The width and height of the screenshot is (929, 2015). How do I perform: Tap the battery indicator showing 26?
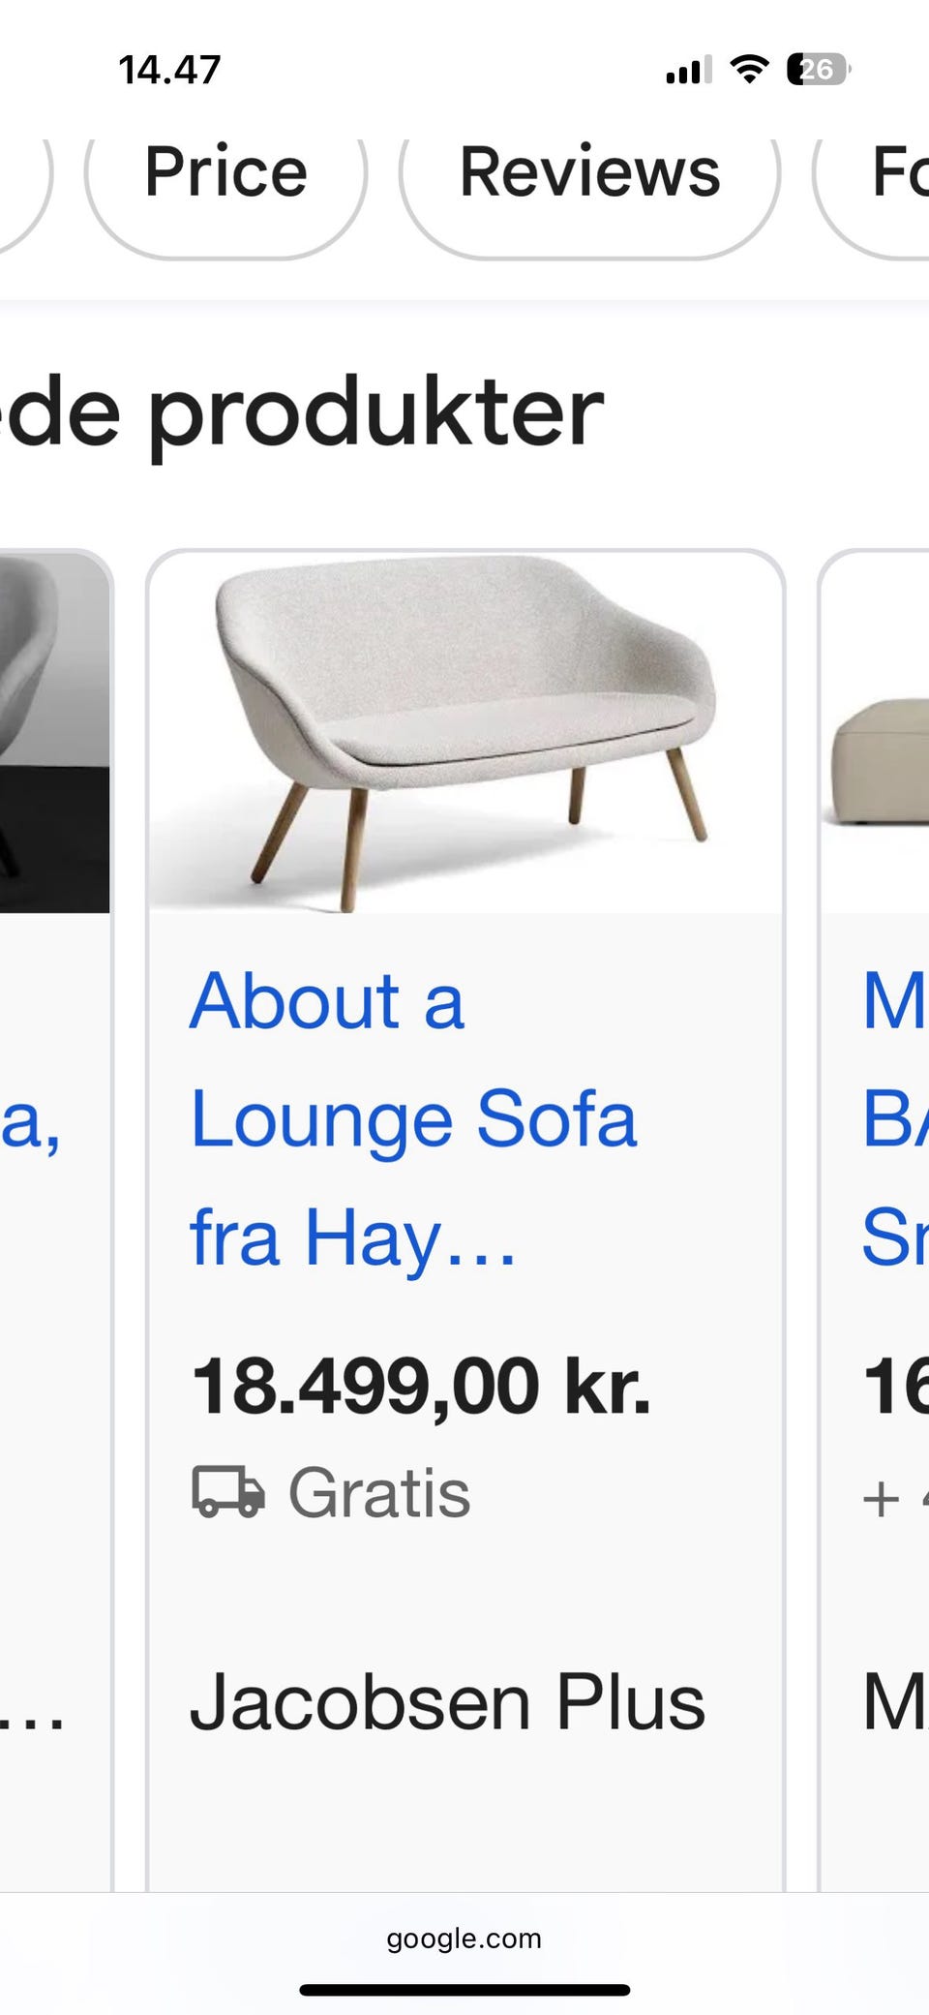[x=819, y=69]
